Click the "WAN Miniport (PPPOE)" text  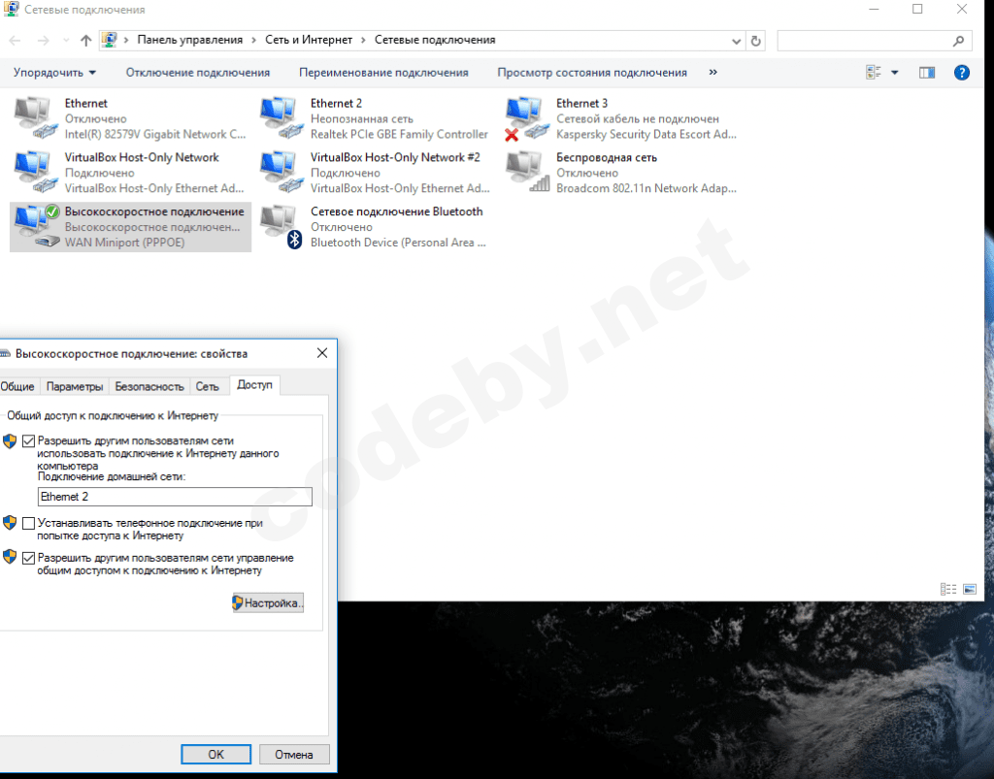(x=125, y=243)
